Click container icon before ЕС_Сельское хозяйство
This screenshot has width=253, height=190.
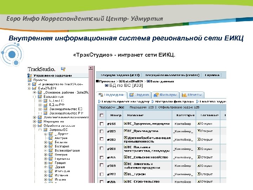[125, 157]
